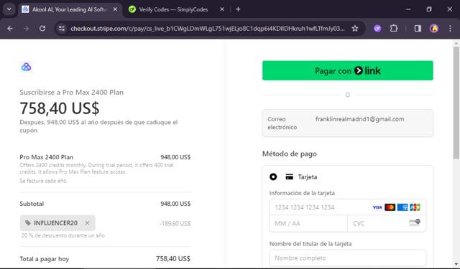Click the franklinrealmadrid1@gmail.com email field
The image size is (460, 269).
click(348, 123)
